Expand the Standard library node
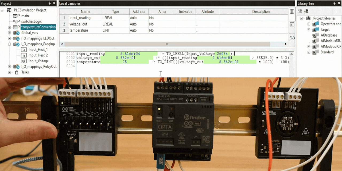This screenshot has height=171, width=342. pos(309,52)
